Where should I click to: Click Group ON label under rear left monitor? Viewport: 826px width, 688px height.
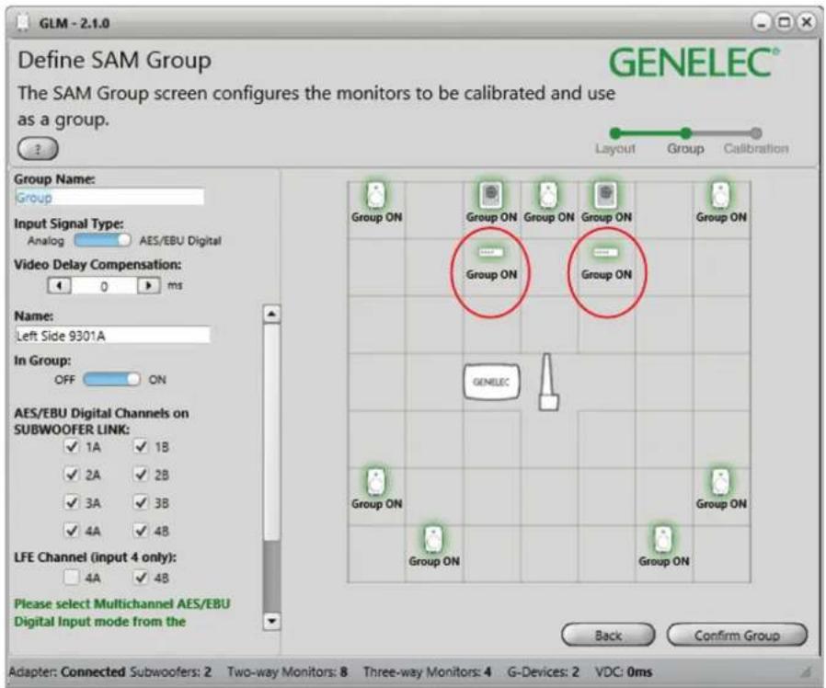pyautogui.click(x=433, y=561)
